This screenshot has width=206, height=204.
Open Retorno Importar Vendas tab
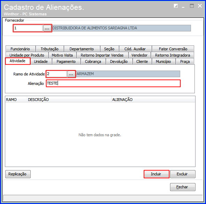pyautogui.click(x=102, y=55)
